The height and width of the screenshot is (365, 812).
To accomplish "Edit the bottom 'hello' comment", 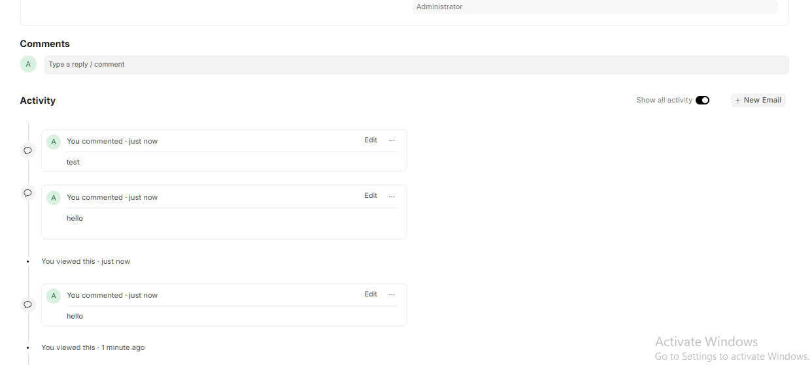I will 371,294.
